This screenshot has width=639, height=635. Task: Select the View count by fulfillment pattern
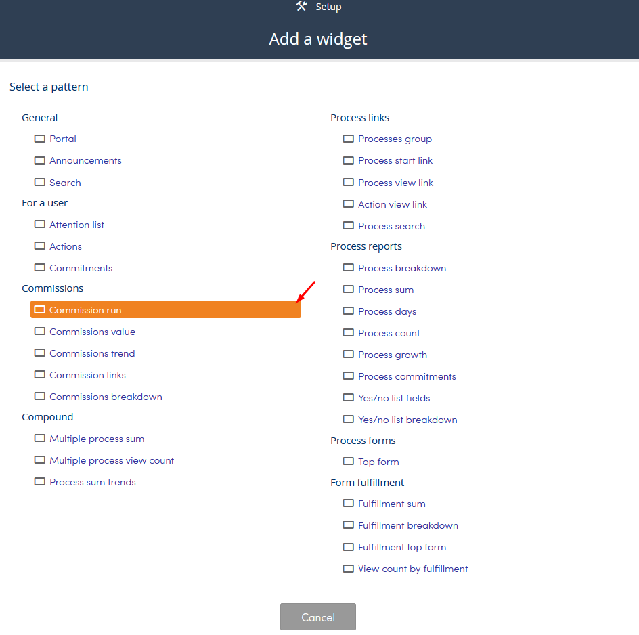pyautogui.click(x=413, y=569)
